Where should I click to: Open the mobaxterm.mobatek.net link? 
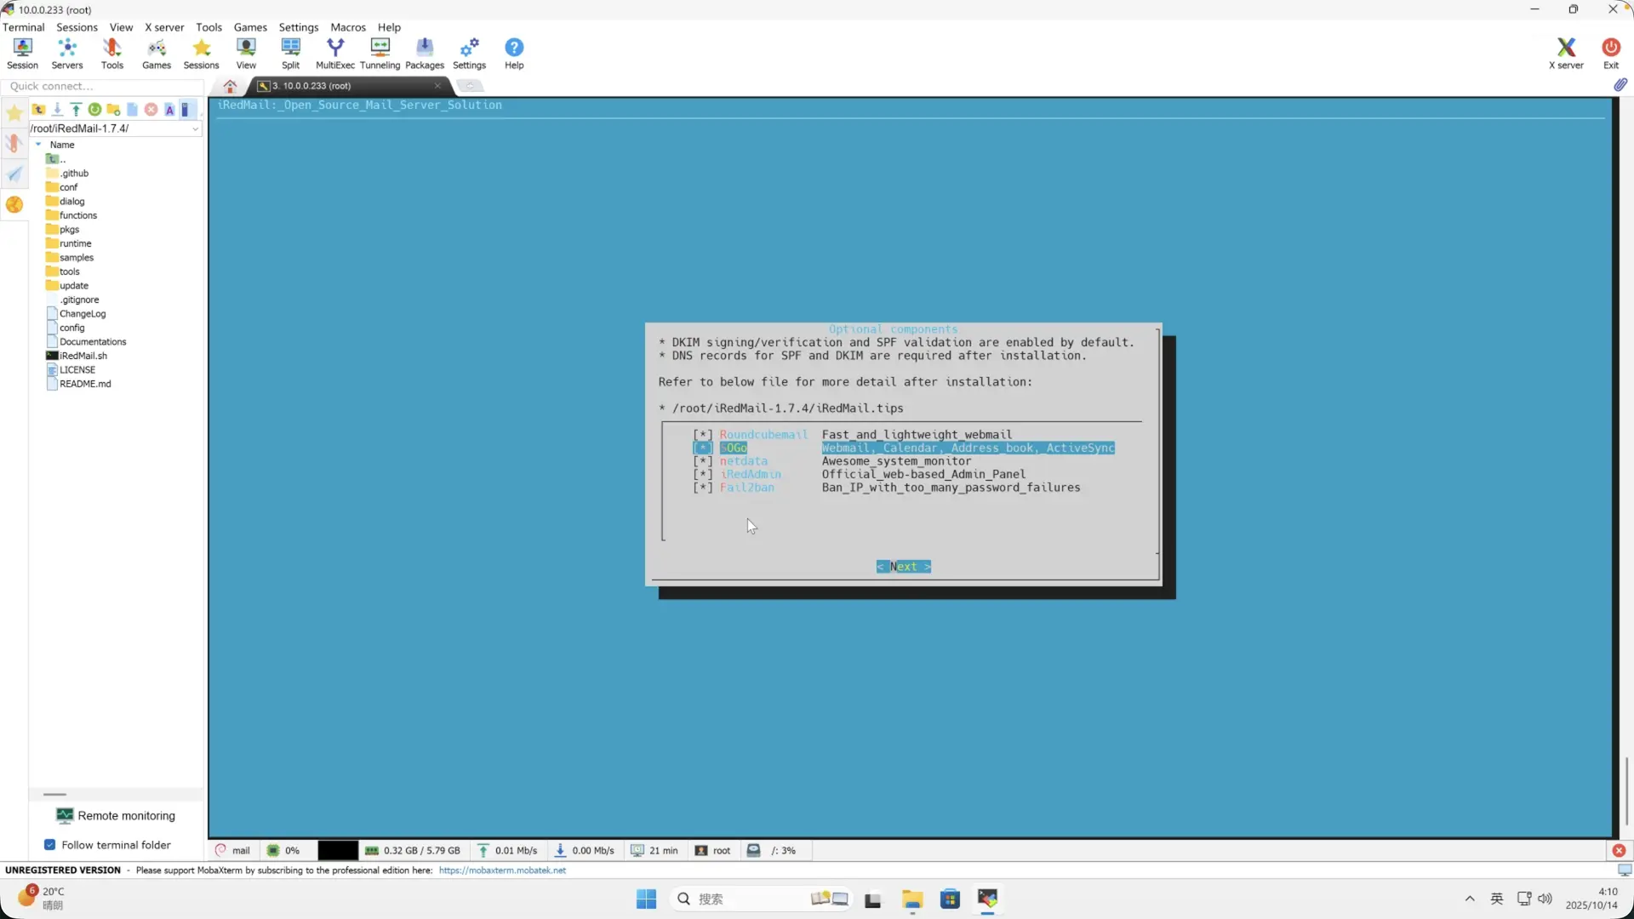click(x=502, y=870)
